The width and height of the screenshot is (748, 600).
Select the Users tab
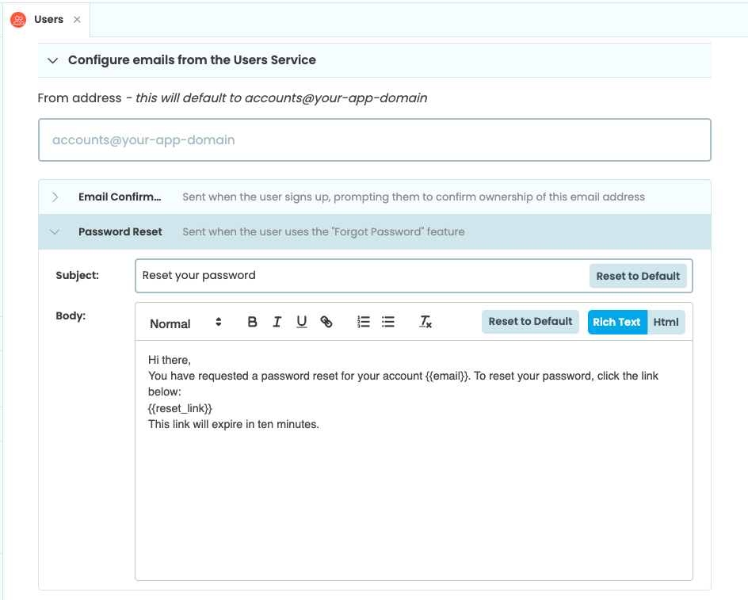click(49, 19)
